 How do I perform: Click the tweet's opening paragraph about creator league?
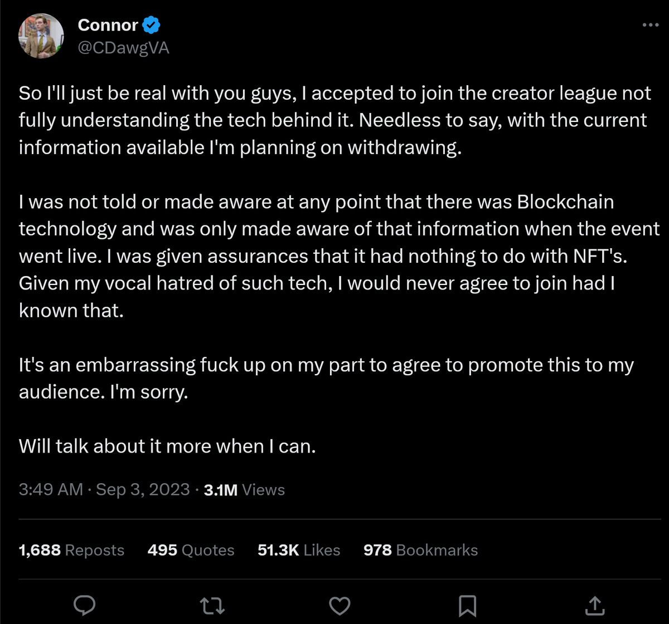click(334, 120)
